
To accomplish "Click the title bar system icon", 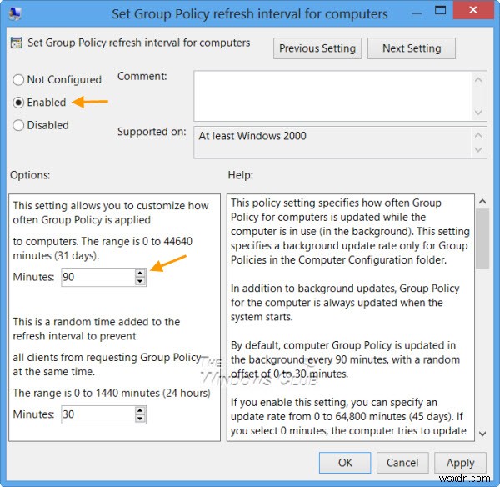I will click(15, 13).
